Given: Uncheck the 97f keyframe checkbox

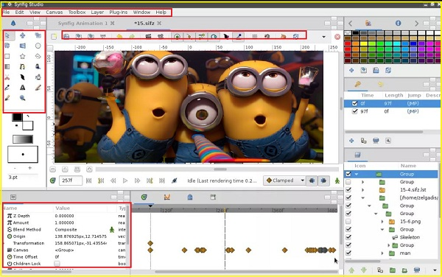Looking at the screenshot, I should click(354, 111).
